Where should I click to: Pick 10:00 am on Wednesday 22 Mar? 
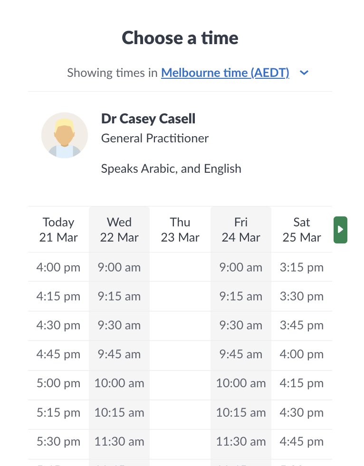pyautogui.click(x=119, y=383)
